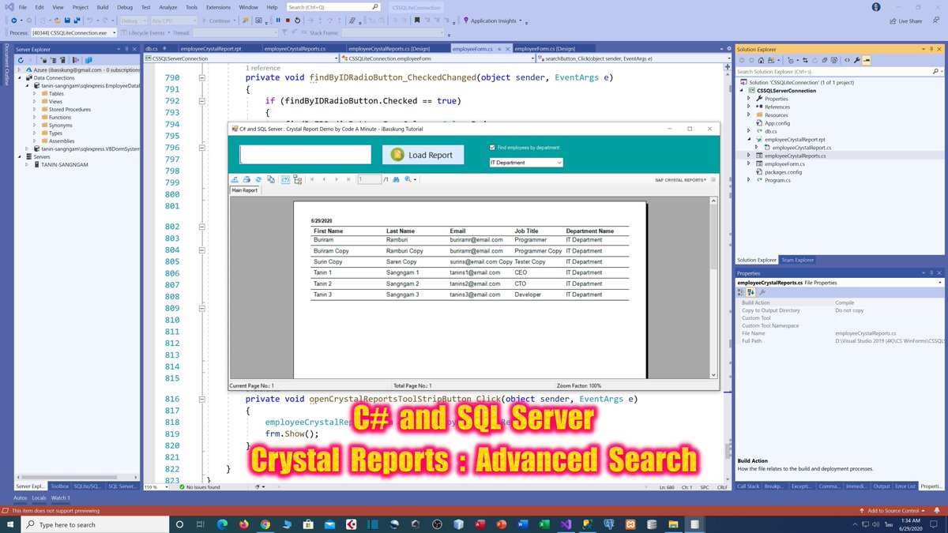Open the Debug menu

125,6
